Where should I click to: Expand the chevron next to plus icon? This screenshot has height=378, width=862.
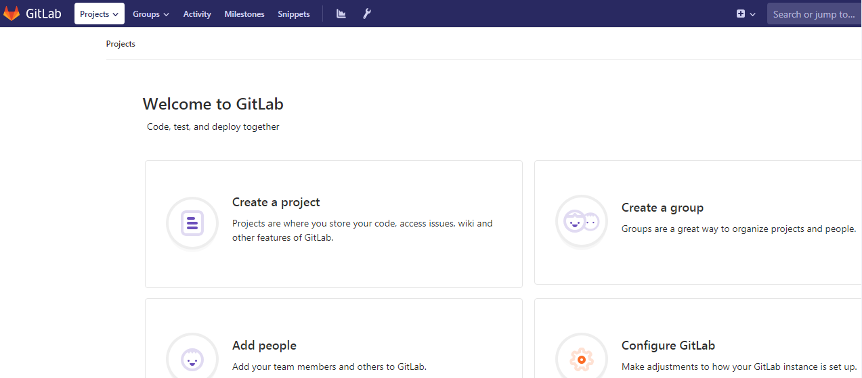click(752, 14)
